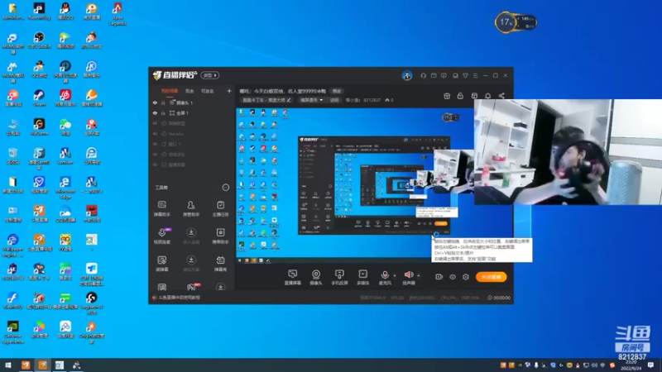Screen dimensions: 662x372
Task: Click the user avatar in the title bar
Action: tap(406, 75)
